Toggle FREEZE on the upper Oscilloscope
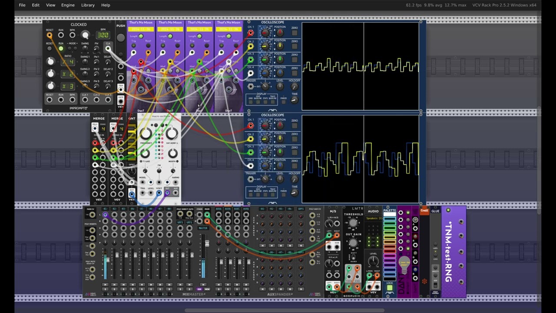 click(284, 103)
